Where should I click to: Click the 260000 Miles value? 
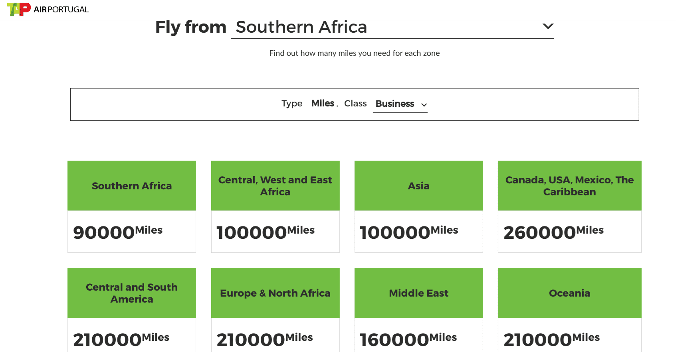[x=553, y=232]
